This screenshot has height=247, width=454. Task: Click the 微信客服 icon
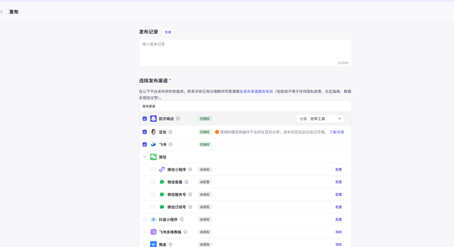(x=162, y=182)
